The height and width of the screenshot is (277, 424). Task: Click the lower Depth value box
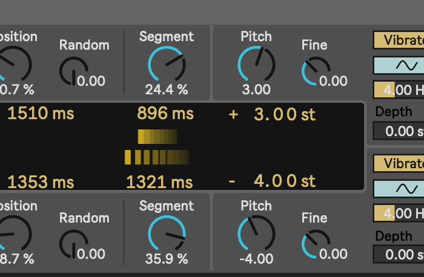coord(399,255)
